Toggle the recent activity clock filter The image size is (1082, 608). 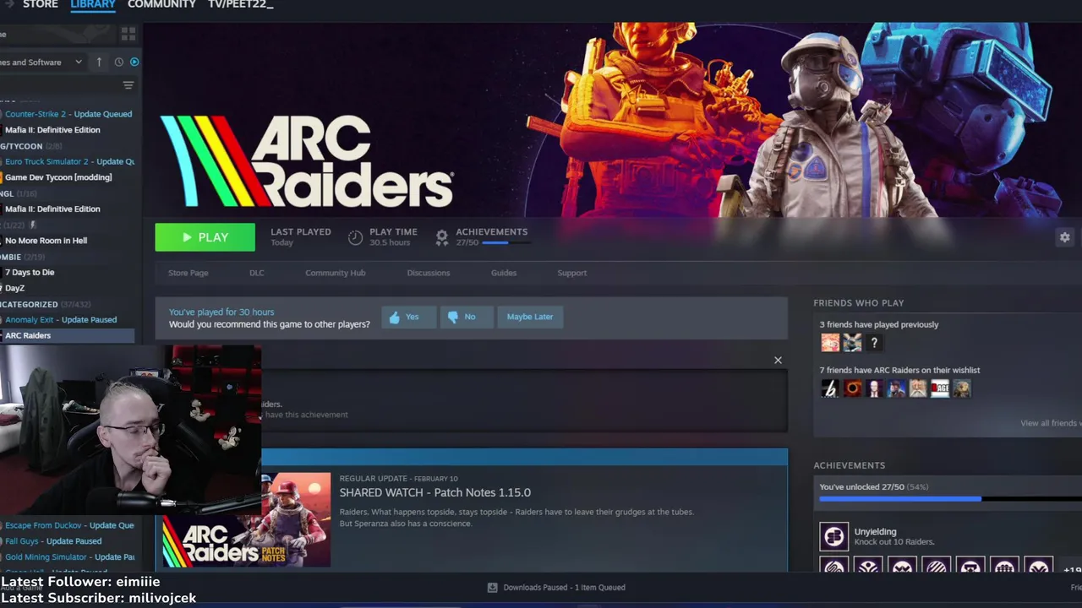(x=118, y=62)
